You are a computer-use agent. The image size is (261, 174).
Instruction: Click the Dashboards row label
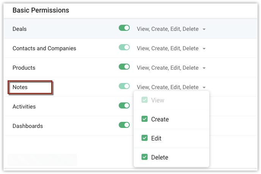28,126
